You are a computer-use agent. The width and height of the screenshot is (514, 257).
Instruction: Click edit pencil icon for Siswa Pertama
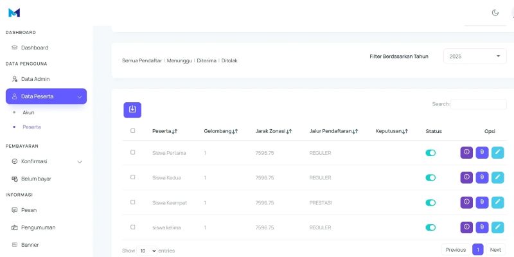coord(498,152)
